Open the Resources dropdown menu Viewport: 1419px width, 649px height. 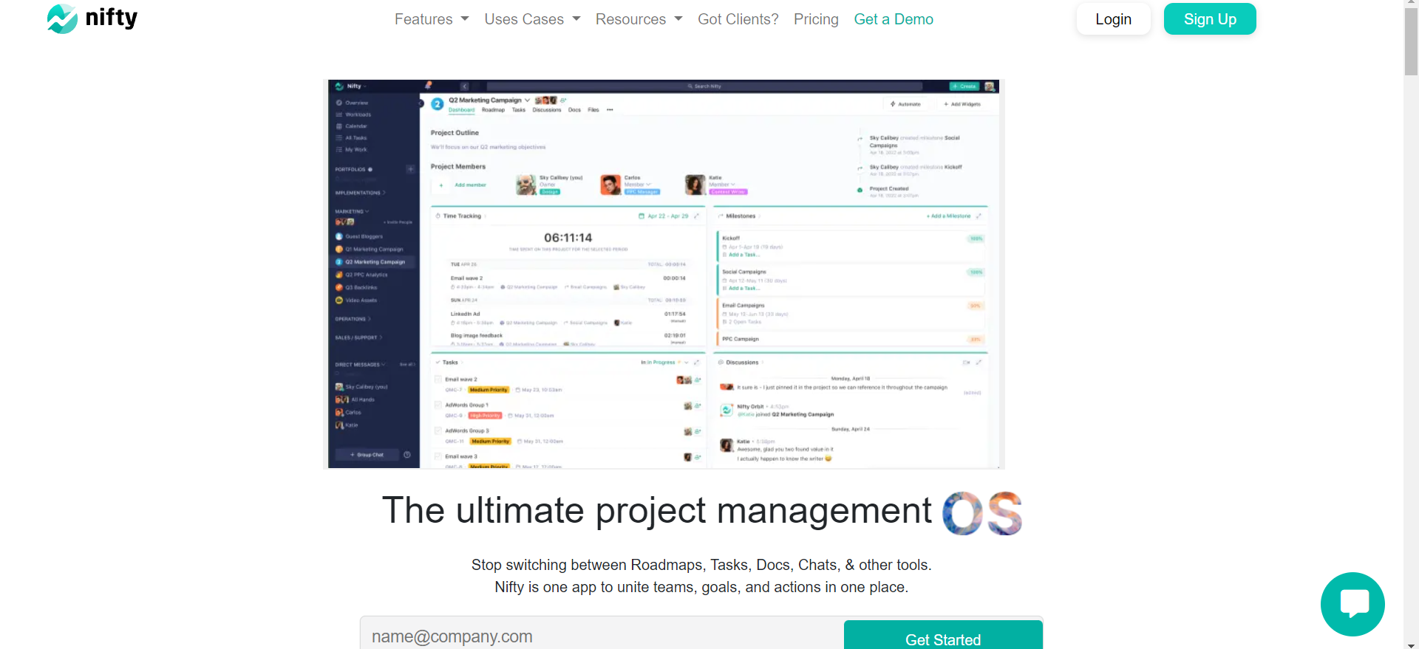(x=639, y=19)
